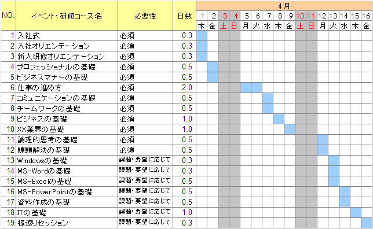Click the red date 3 header
Image resolution: width=373 pixels, height=229 pixels.
224,16
